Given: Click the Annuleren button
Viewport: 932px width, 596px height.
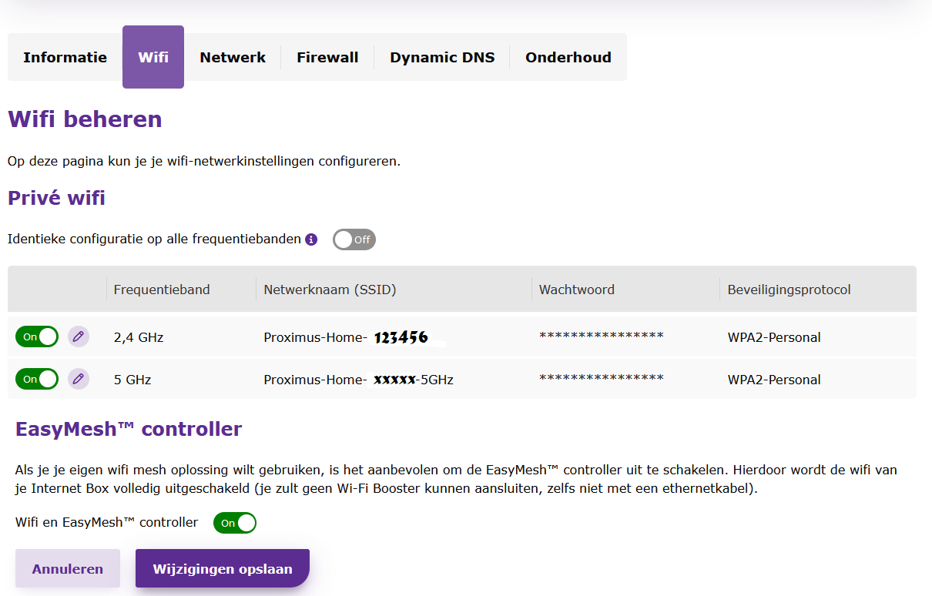Looking at the screenshot, I should 68,569.
